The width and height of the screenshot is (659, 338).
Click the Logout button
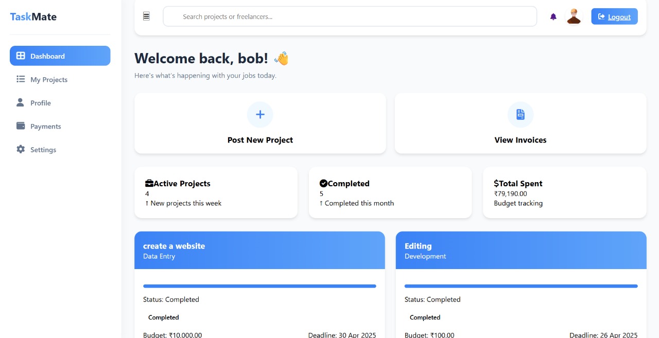click(x=614, y=16)
